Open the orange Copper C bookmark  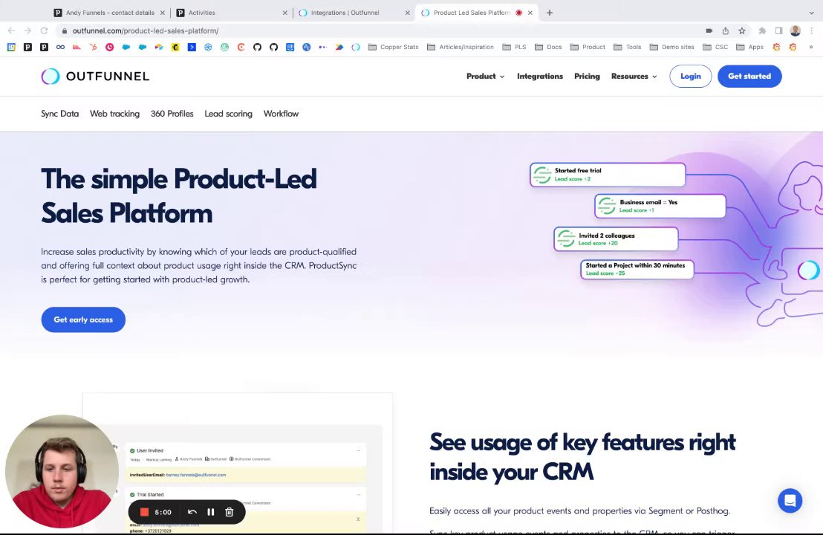pyautogui.click(x=241, y=47)
